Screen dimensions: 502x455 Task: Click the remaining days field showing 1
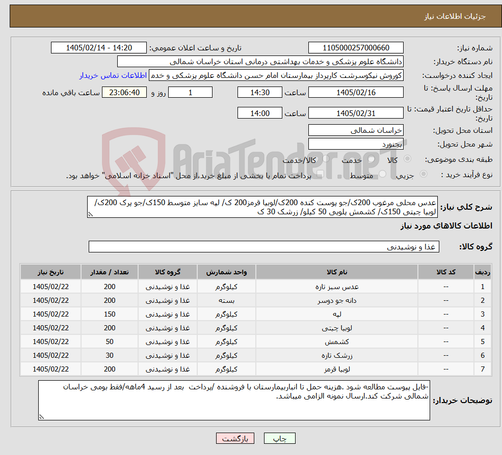point(190,93)
